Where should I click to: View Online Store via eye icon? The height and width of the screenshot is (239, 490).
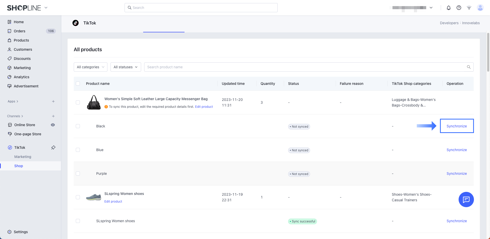(53, 125)
